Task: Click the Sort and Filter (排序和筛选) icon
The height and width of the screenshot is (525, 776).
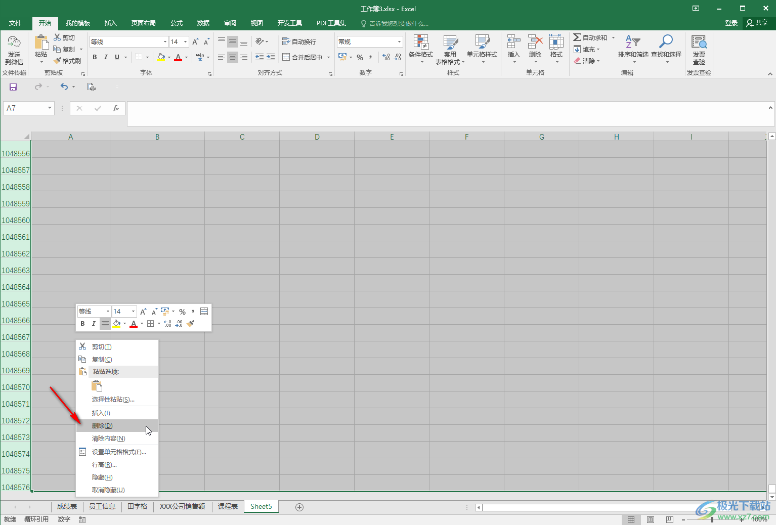Action: coord(633,42)
